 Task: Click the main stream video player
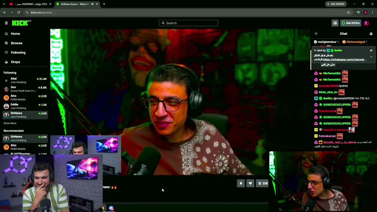pos(180,102)
